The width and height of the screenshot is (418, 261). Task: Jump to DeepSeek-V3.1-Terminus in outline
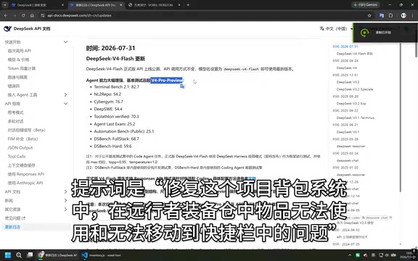[x=356, y=117]
